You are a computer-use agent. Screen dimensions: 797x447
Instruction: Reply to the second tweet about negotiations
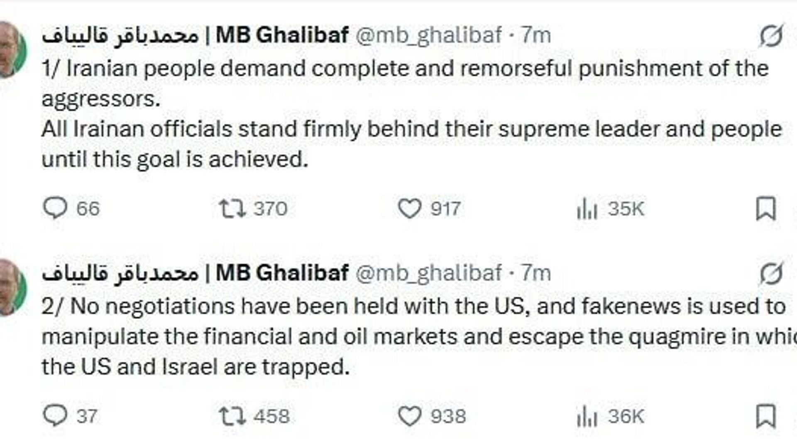(x=55, y=415)
